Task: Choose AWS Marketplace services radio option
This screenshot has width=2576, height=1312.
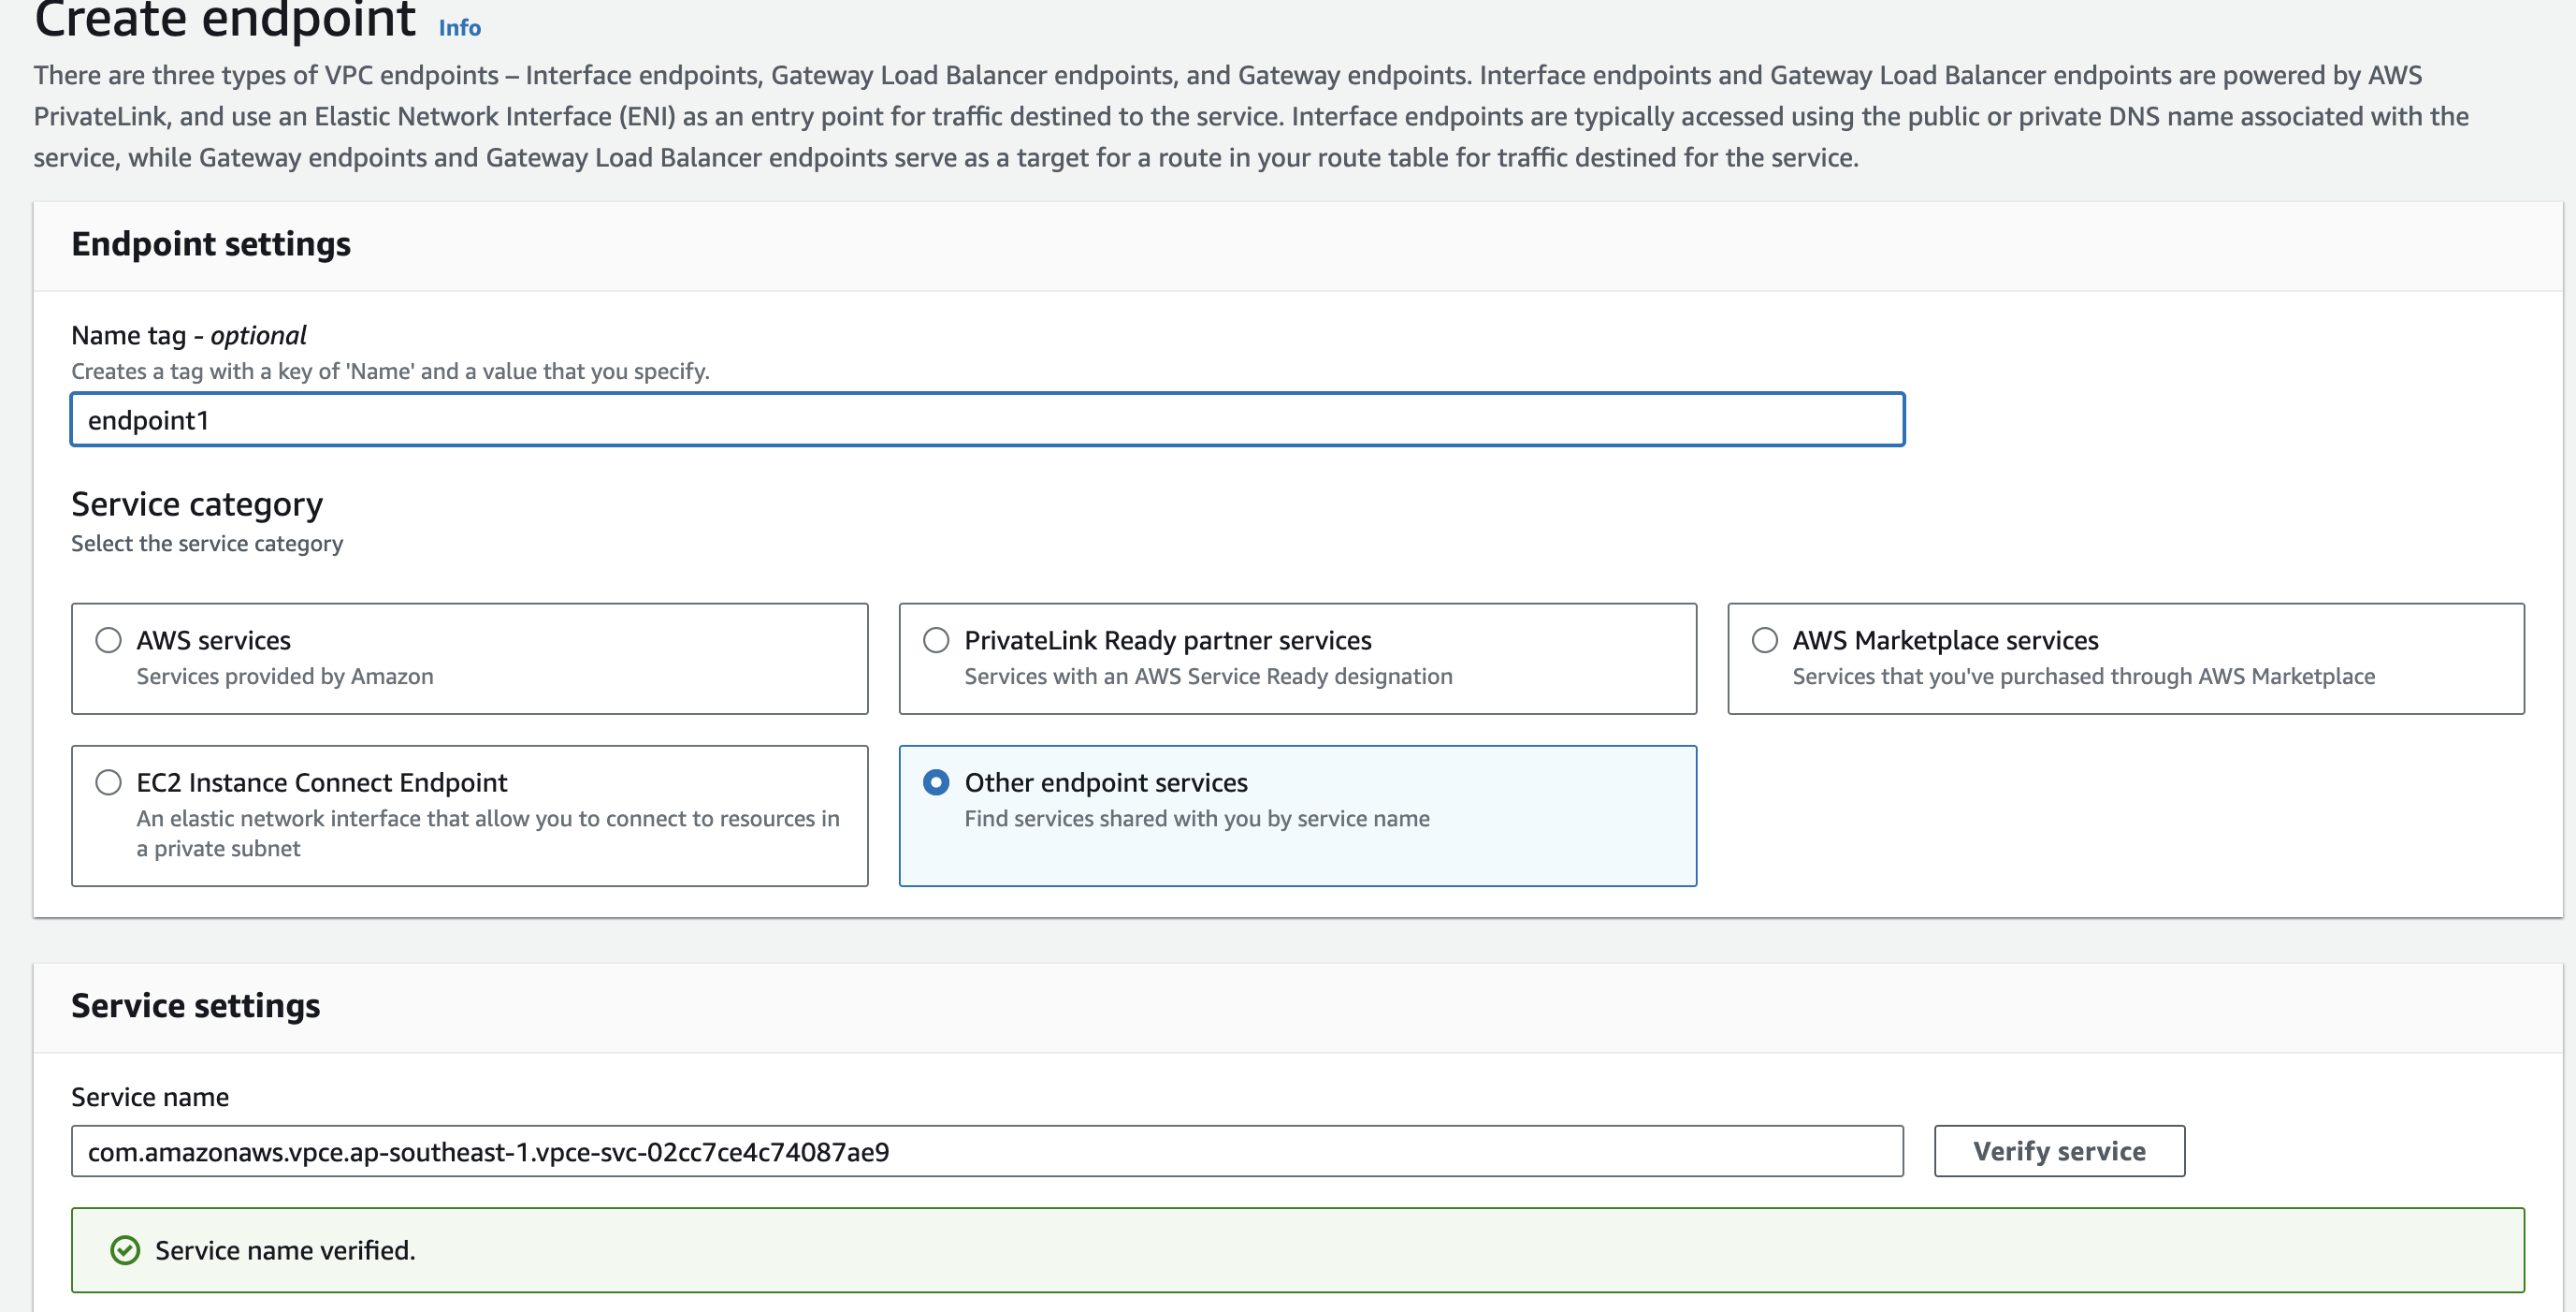Action: (x=1764, y=639)
